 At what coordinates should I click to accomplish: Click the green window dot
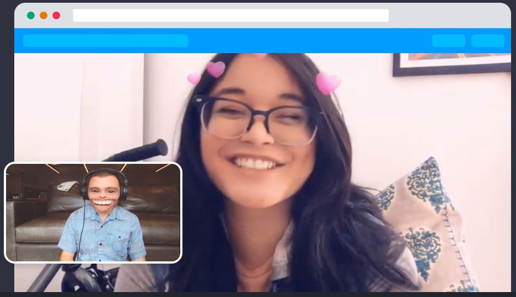(x=31, y=15)
